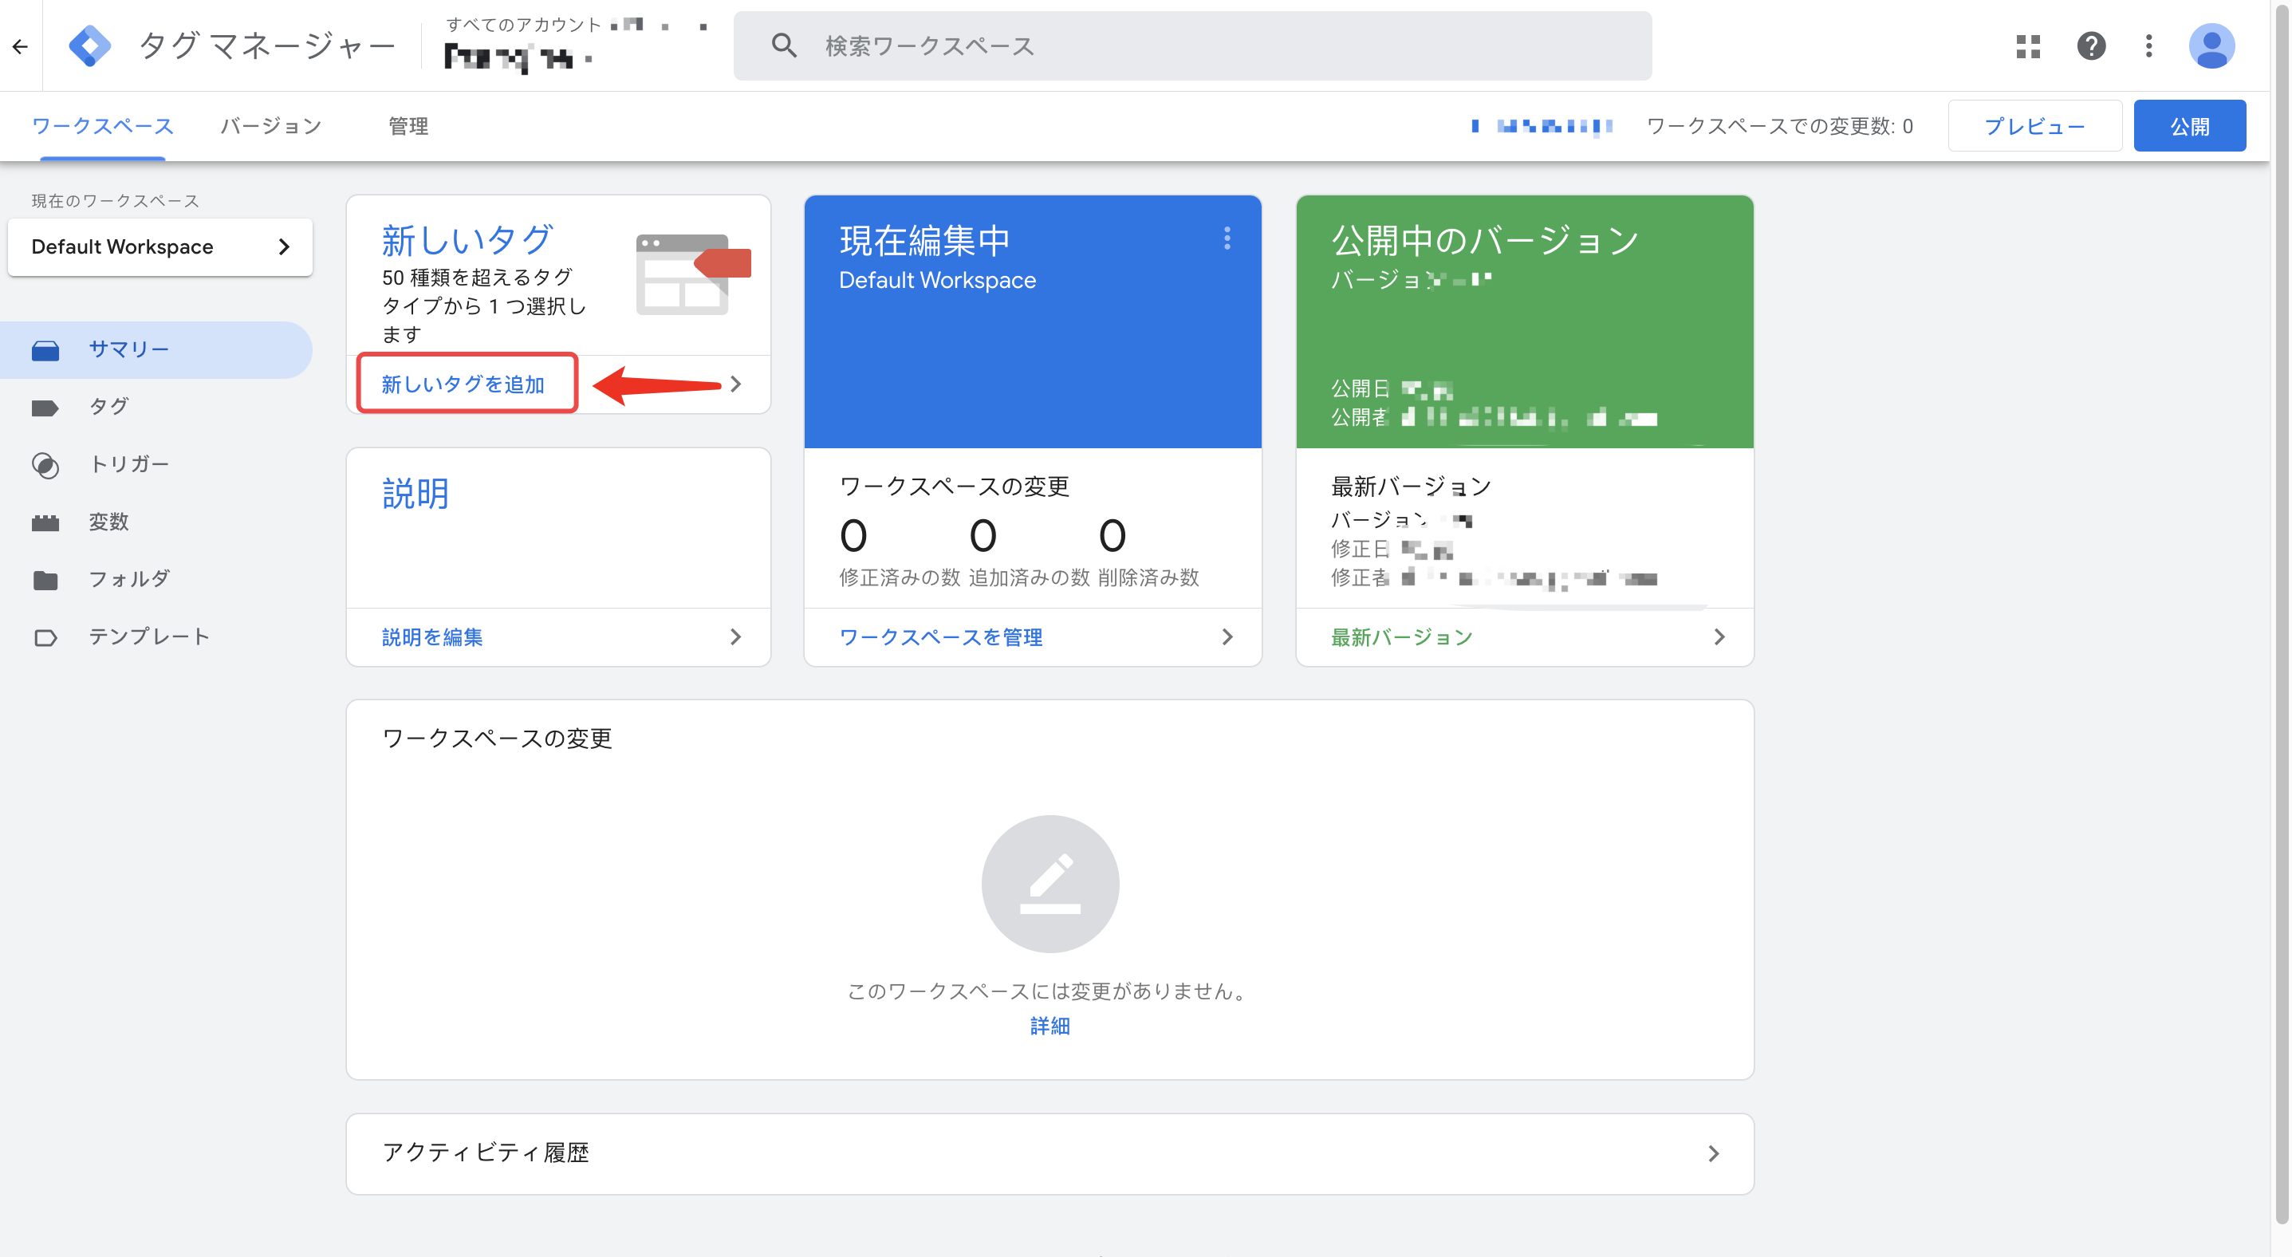Click chevron in 最新バージョン footer row
The image size is (2292, 1257).
point(1720,637)
